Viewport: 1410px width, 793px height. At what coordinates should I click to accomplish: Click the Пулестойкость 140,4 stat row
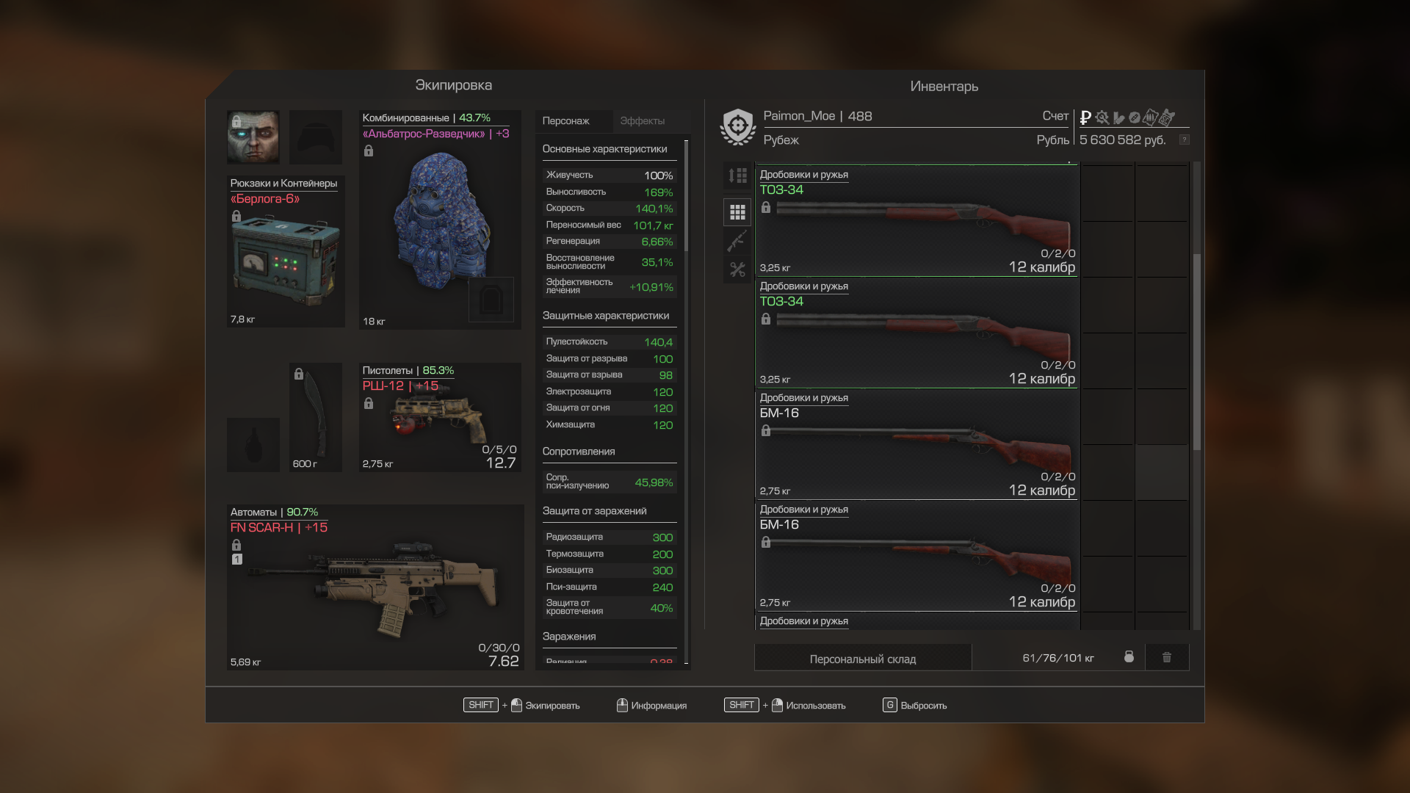(x=610, y=341)
